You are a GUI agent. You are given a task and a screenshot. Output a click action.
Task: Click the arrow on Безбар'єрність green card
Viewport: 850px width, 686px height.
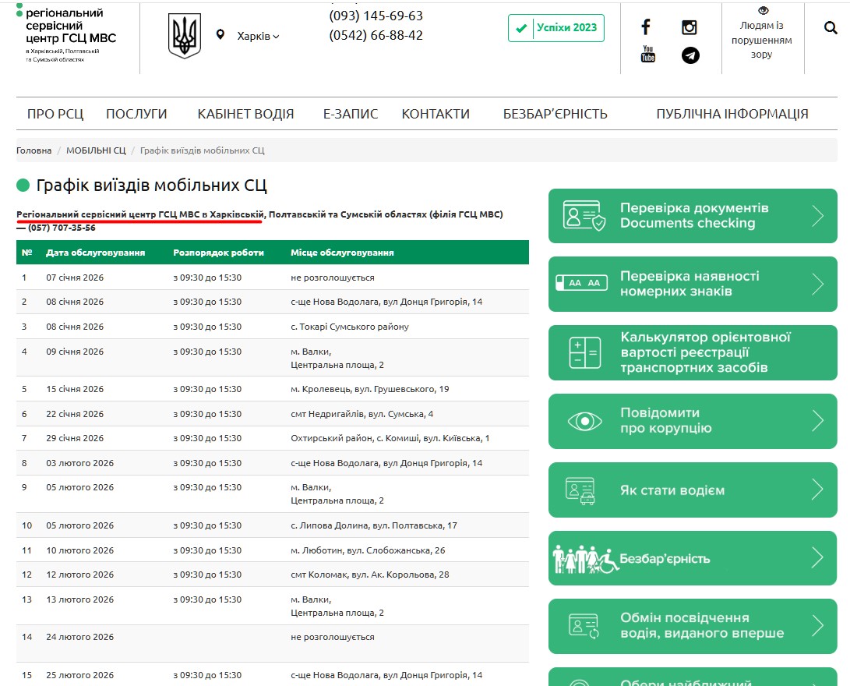click(x=817, y=557)
